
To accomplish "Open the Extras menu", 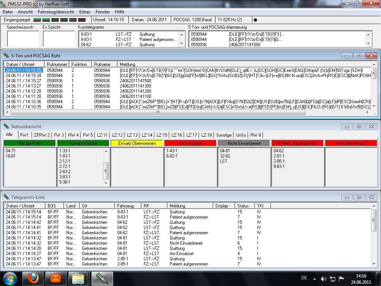I will (84, 12).
